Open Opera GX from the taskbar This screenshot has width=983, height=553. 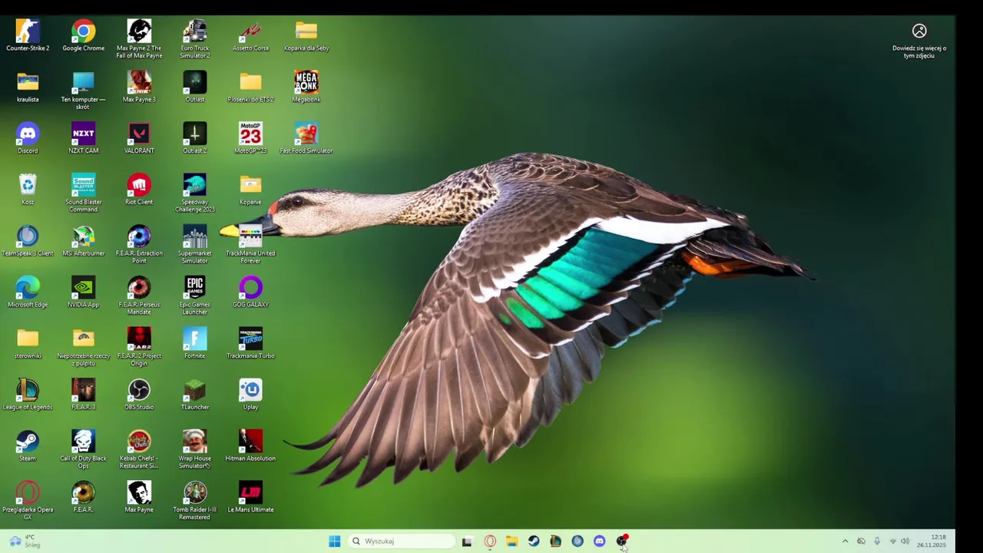[490, 541]
